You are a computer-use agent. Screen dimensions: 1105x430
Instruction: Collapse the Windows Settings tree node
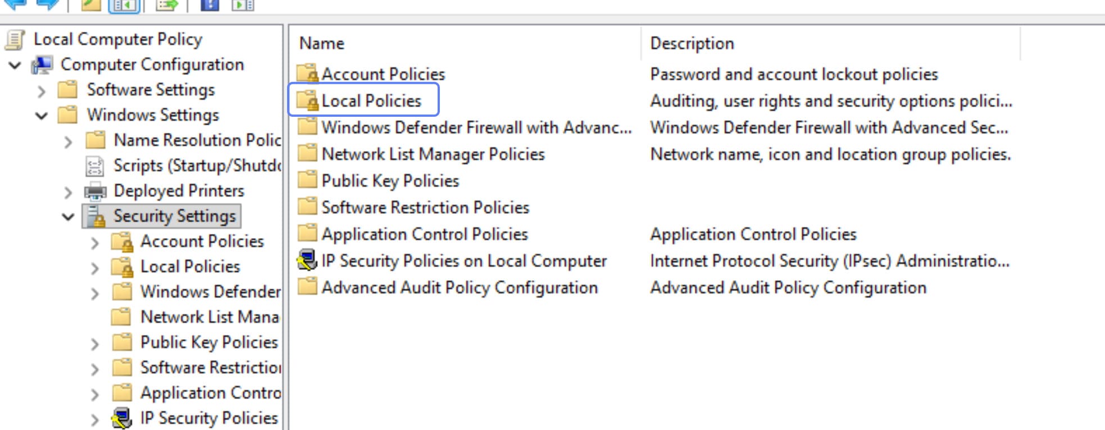42,116
